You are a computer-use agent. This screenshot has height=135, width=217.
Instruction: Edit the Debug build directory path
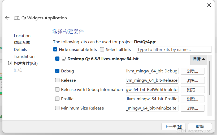[x=152, y=71]
